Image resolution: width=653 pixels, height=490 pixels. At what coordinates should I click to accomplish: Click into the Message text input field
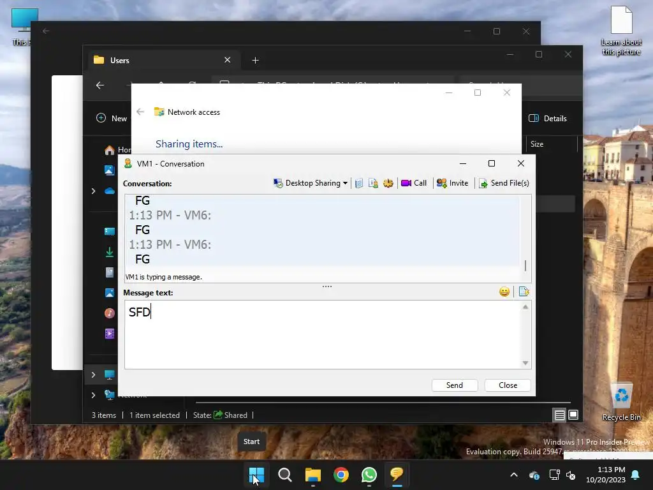tap(323, 334)
